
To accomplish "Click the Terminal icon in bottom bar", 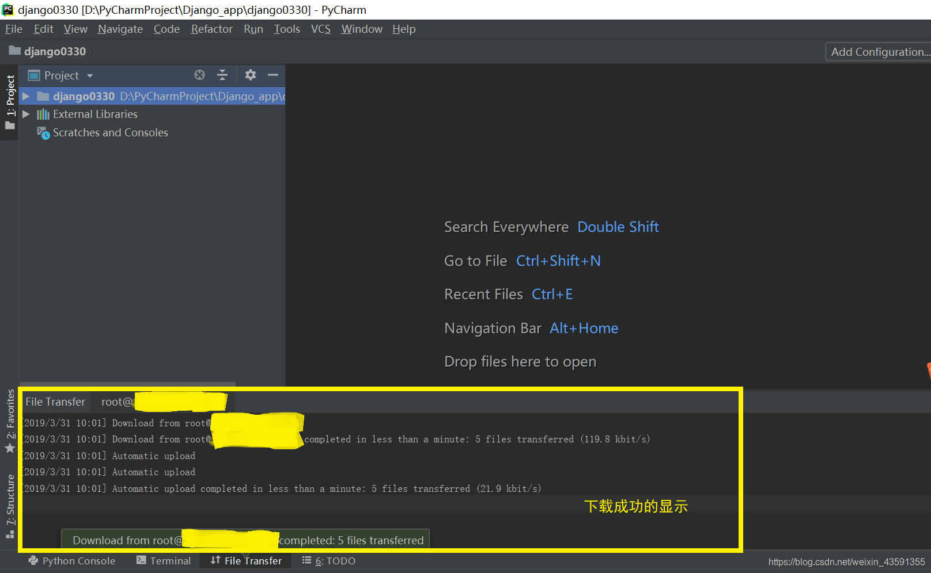I will pyautogui.click(x=141, y=560).
